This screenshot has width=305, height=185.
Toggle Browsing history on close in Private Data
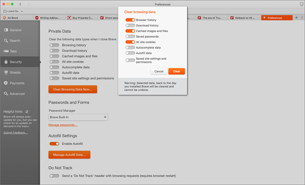pyautogui.click(x=54, y=45)
